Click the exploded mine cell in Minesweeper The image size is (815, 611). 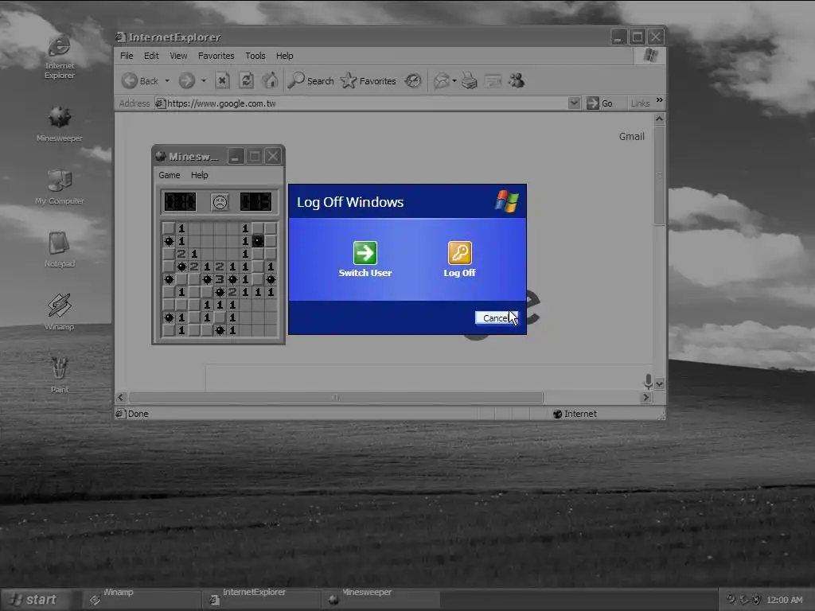click(258, 241)
